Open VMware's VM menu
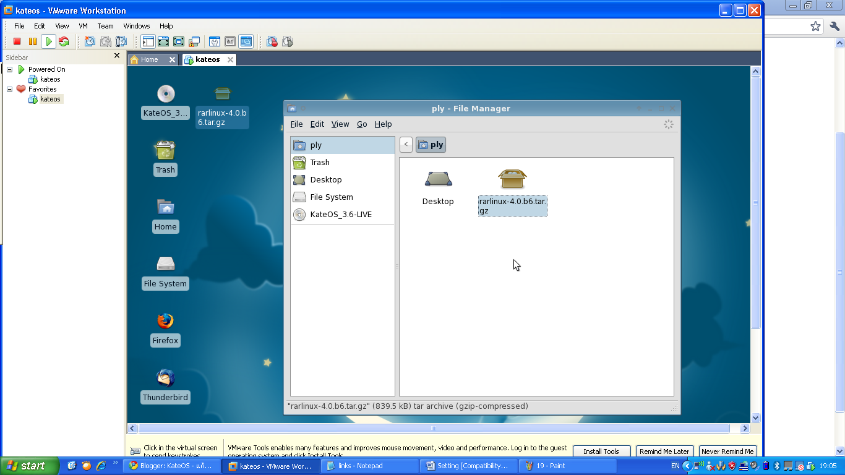This screenshot has width=845, height=475. pos(83,26)
